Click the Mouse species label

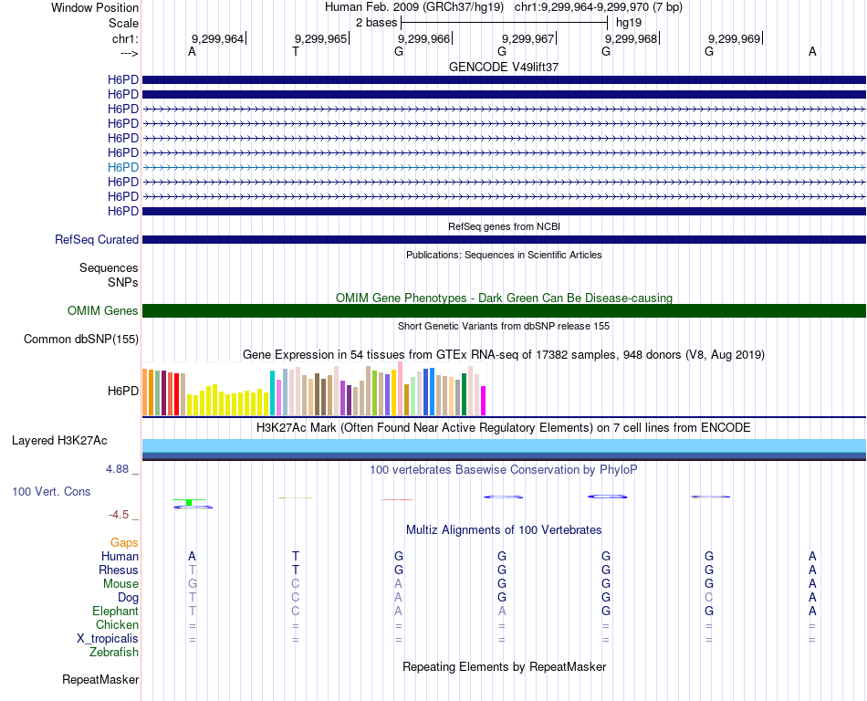coord(120,584)
